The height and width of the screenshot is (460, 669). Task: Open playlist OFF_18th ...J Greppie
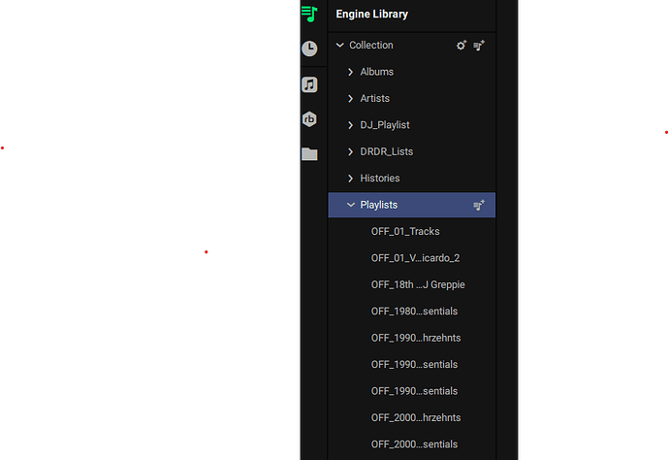coord(418,284)
